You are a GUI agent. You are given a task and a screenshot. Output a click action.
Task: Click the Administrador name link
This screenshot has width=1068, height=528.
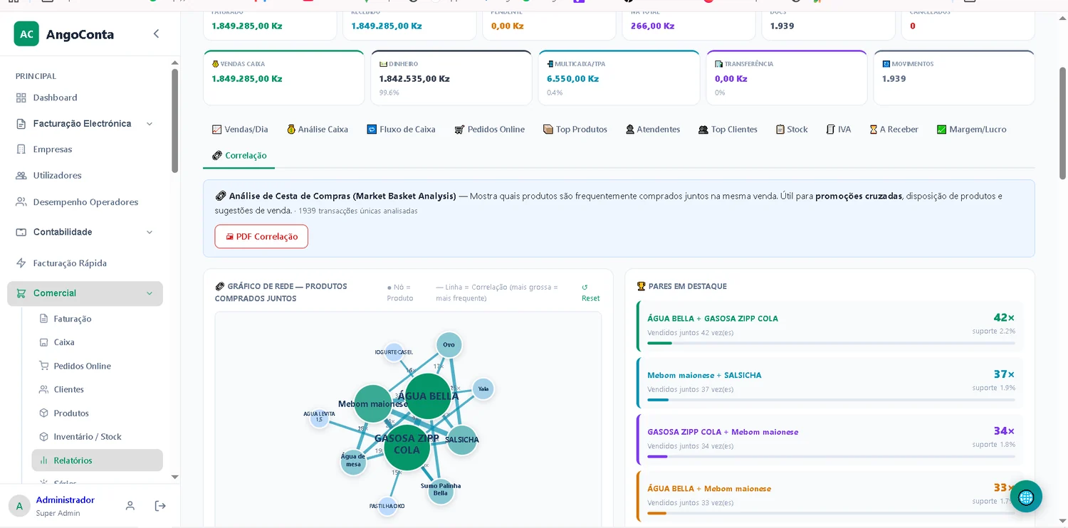tap(66, 500)
